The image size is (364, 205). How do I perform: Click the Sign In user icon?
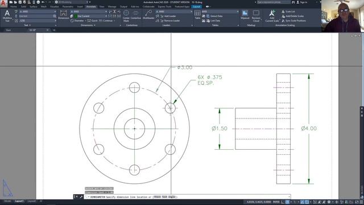pyautogui.click(x=298, y=2)
